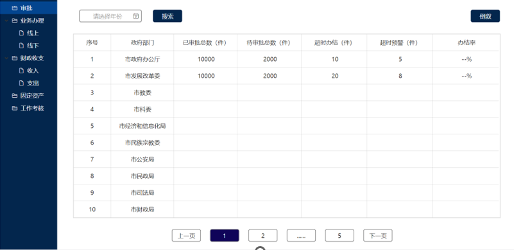Go to next page with 下一页

[x=378, y=236]
